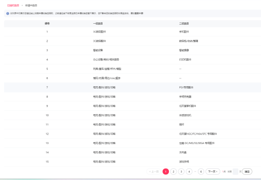Image resolution: width=261 pixels, height=180 pixels.
Task: Click row number 7 cell
Action: [x=47, y=88]
